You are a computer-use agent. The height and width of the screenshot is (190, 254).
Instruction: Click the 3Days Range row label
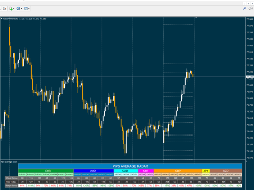(12, 178)
